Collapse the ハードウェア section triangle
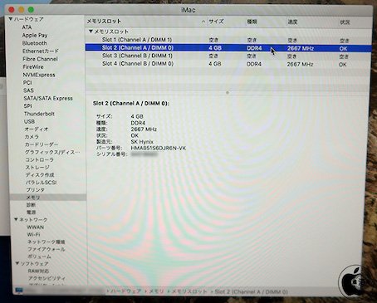 pyautogui.click(x=10, y=19)
